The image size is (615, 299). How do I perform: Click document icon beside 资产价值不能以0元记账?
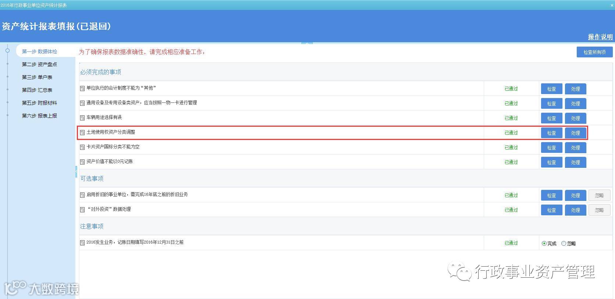point(82,162)
